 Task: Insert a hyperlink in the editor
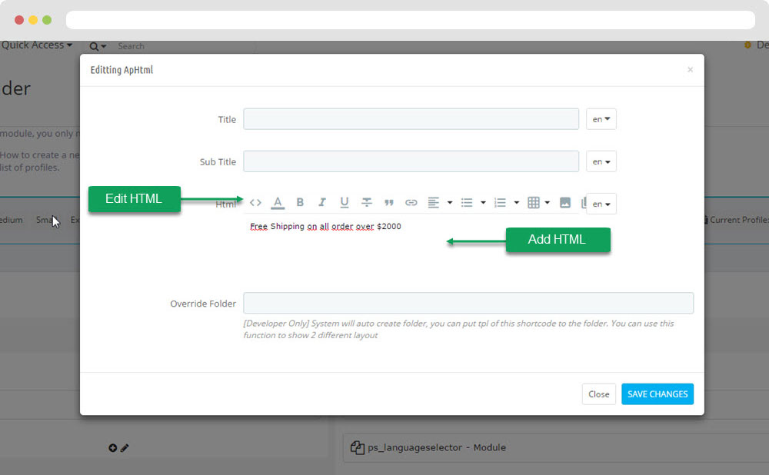click(411, 203)
